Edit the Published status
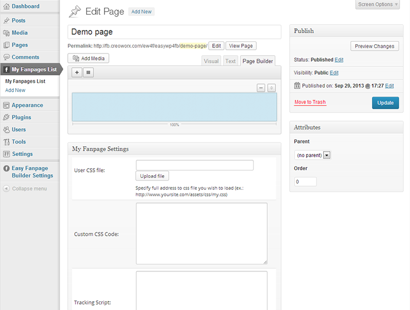410x310 pixels. (339, 59)
